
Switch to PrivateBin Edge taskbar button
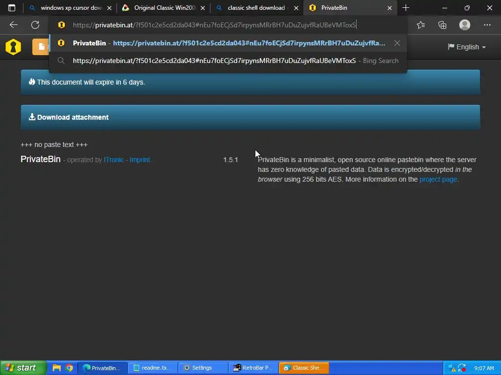[102, 368]
